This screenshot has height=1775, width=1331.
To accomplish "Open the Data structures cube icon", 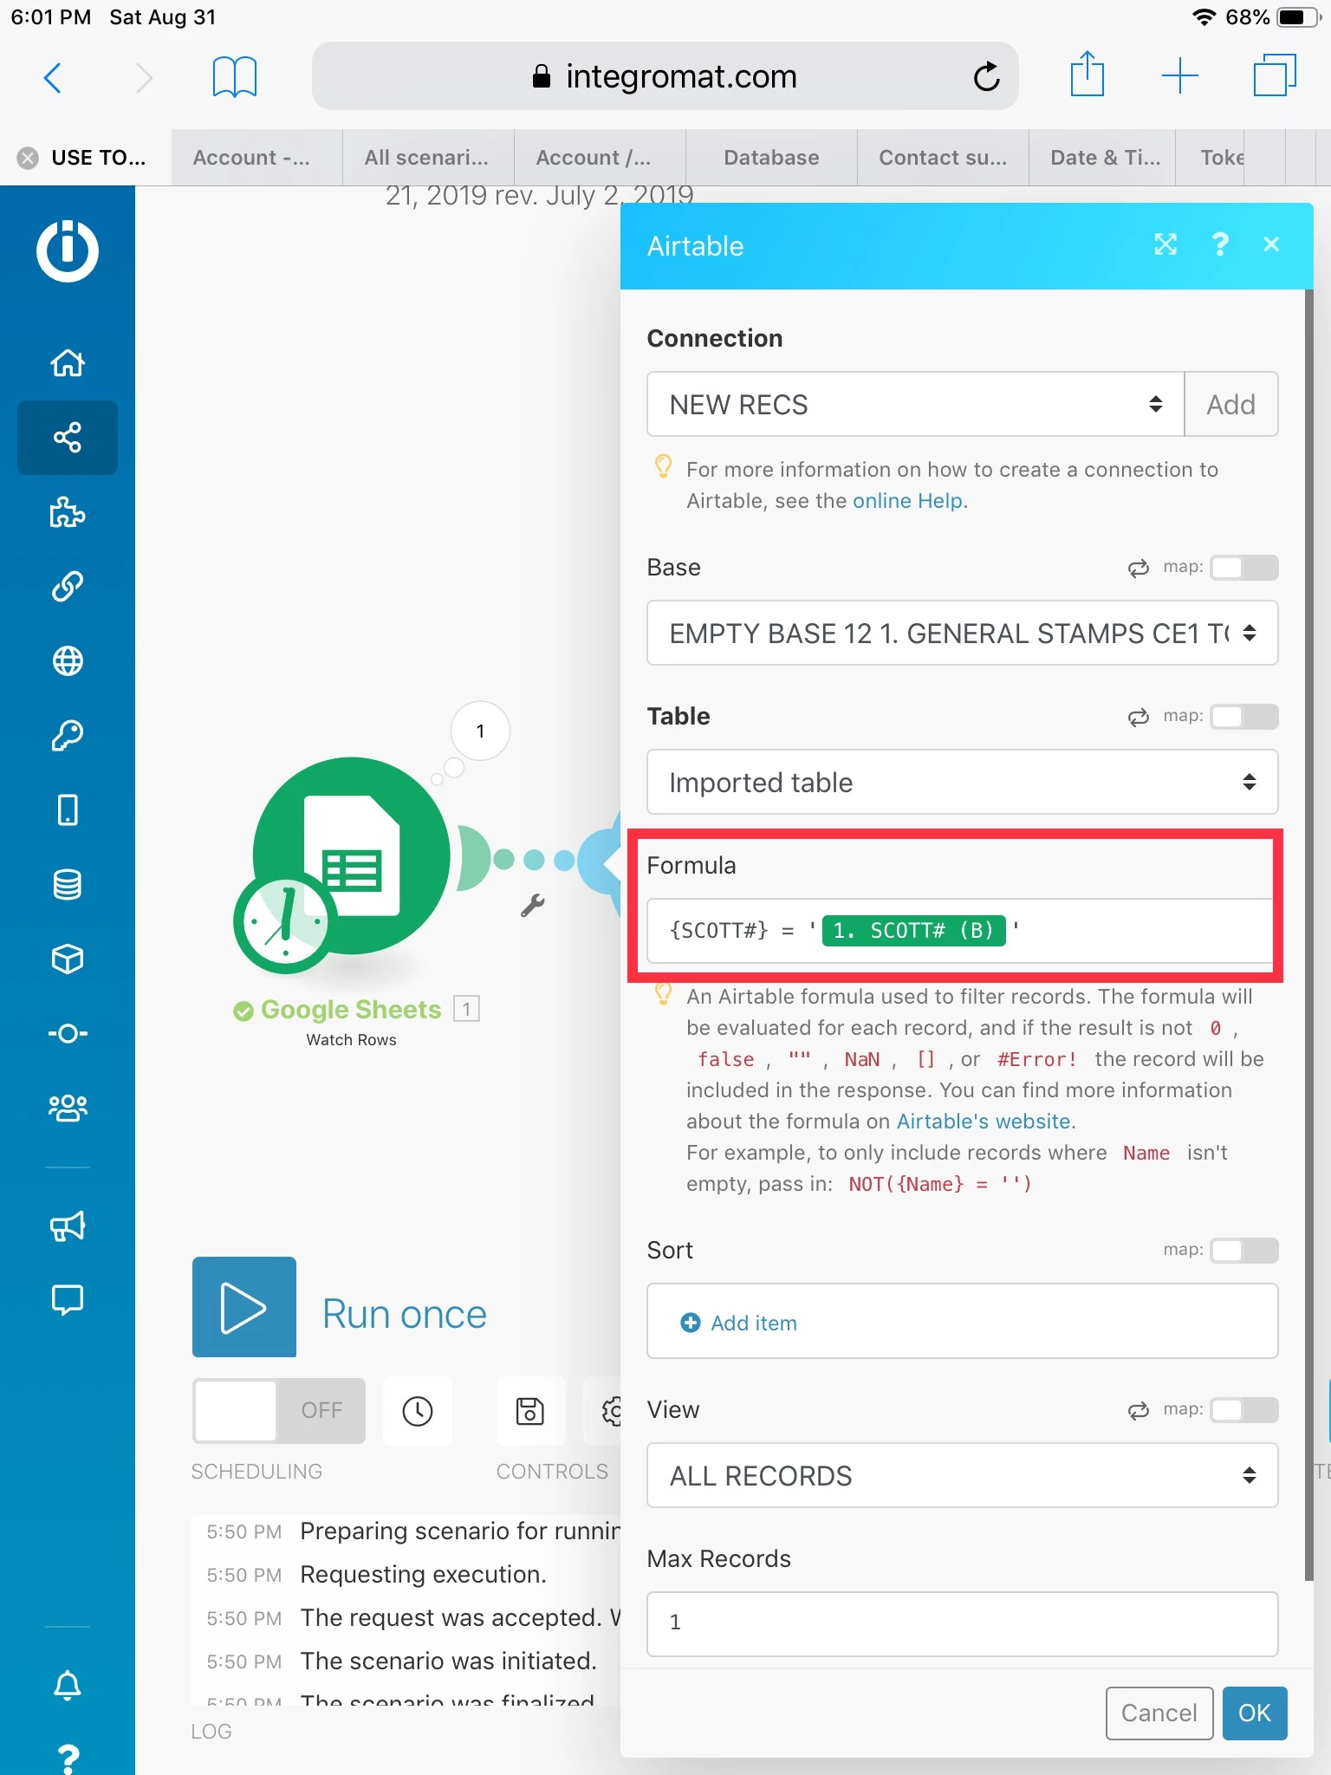I will pyautogui.click(x=68, y=959).
